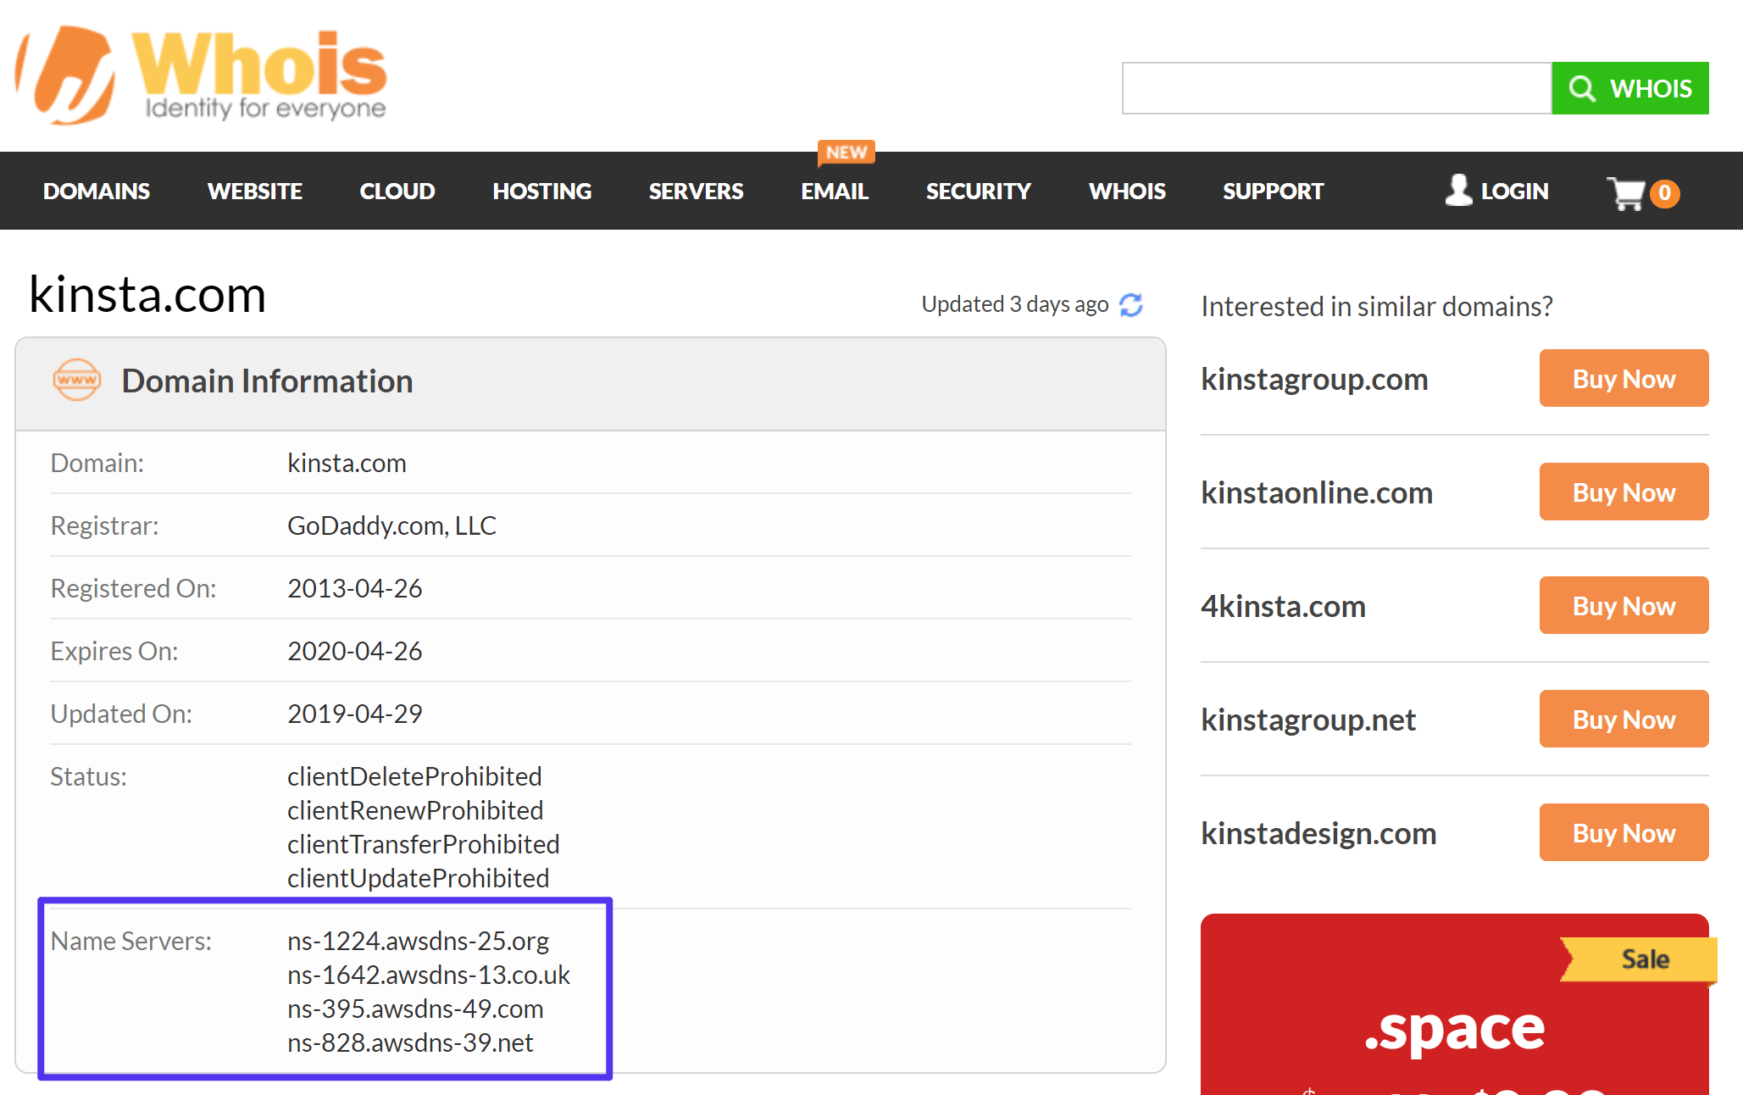The image size is (1743, 1095).
Task: Open the SERVERS dropdown menu
Action: [697, 191]
